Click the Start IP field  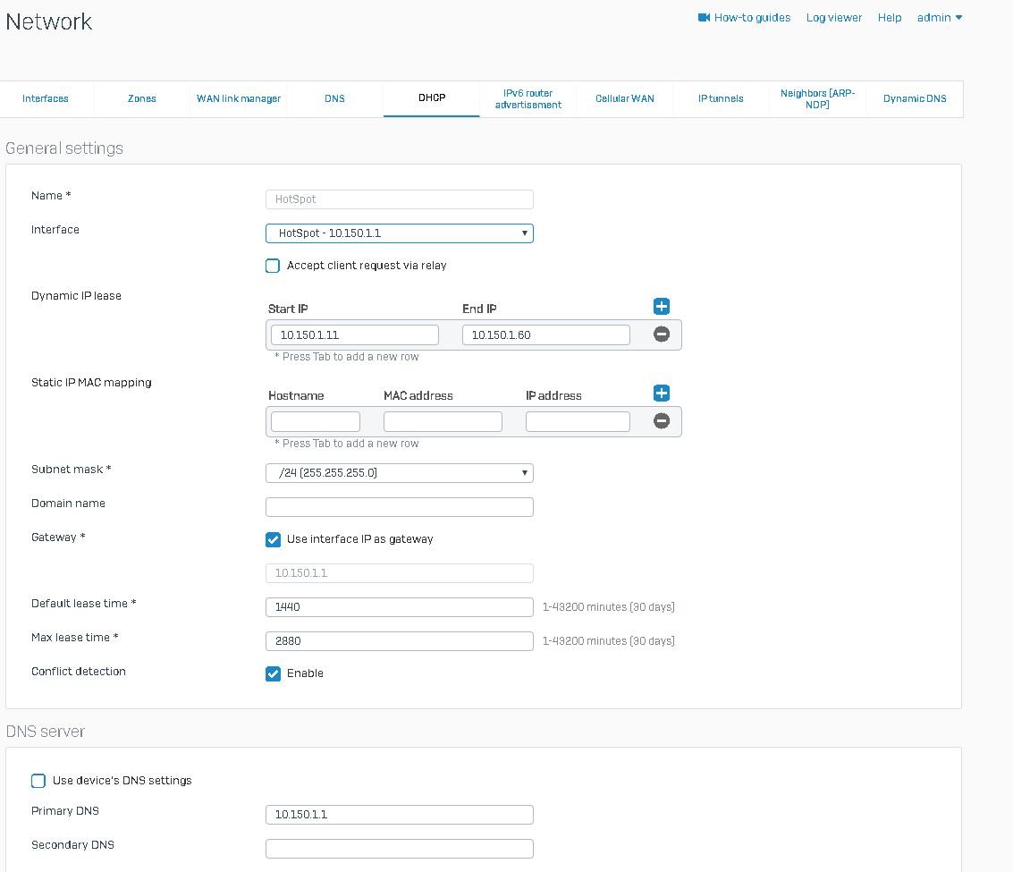point(354,335)
